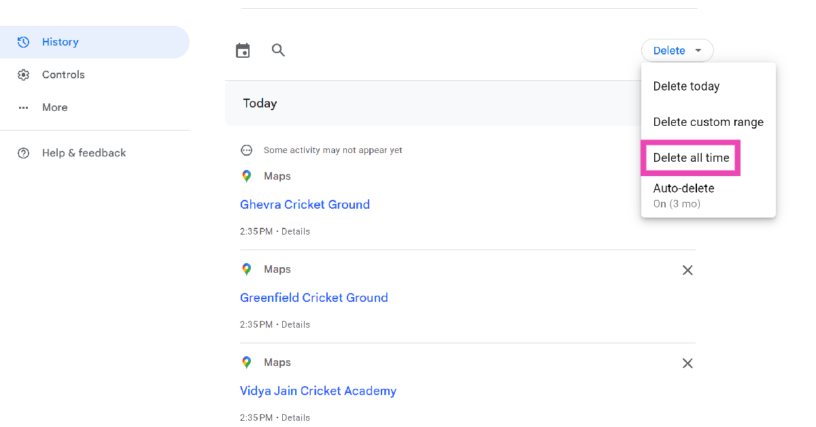Click the History clock icon in sidebar
The height and width of the screenshot is (427, 816).
[24, 42]
